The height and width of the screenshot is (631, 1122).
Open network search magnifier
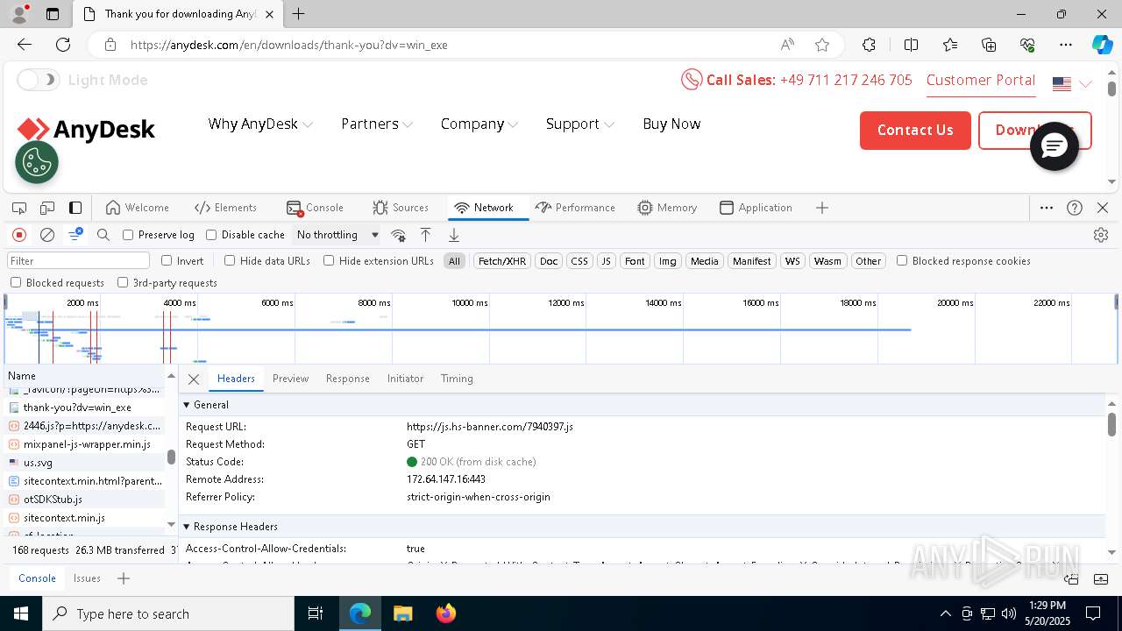103,235
